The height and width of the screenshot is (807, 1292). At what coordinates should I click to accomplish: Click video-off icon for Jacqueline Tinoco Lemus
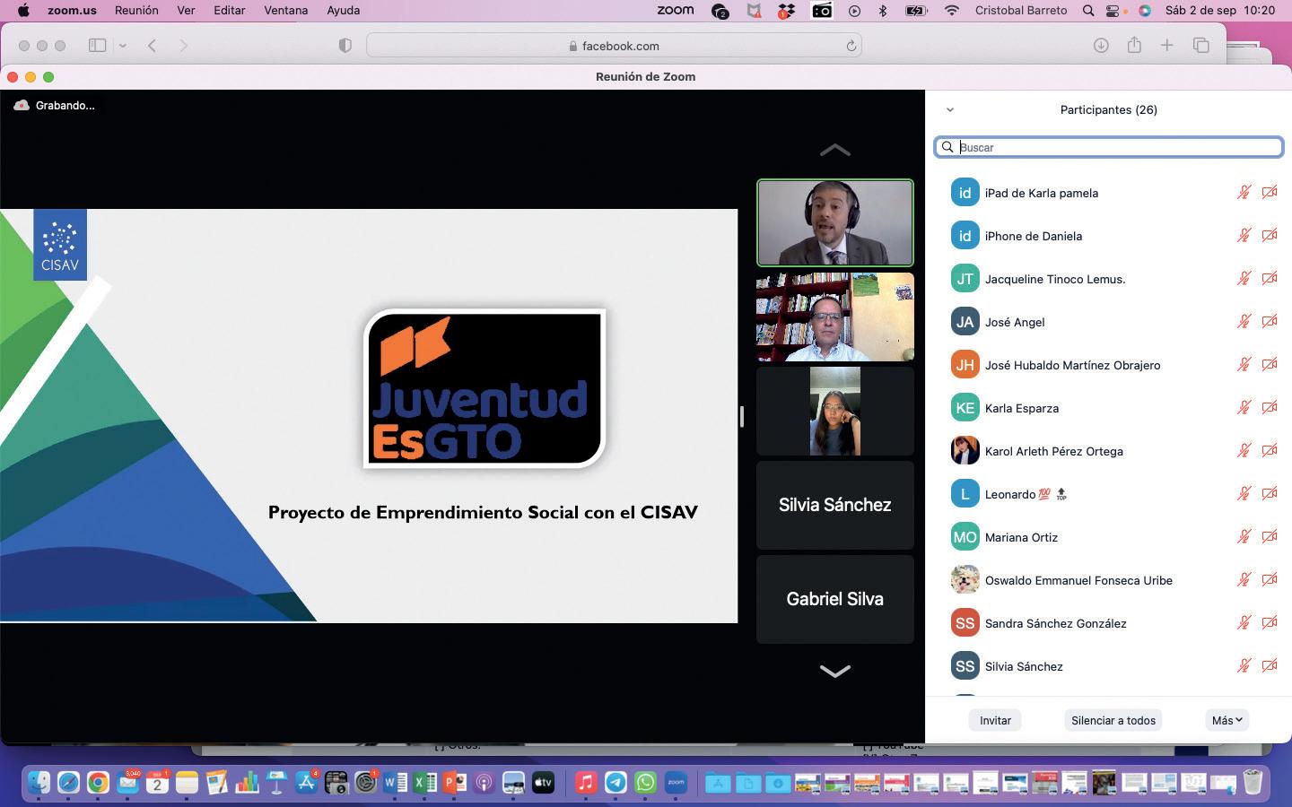1270,279
